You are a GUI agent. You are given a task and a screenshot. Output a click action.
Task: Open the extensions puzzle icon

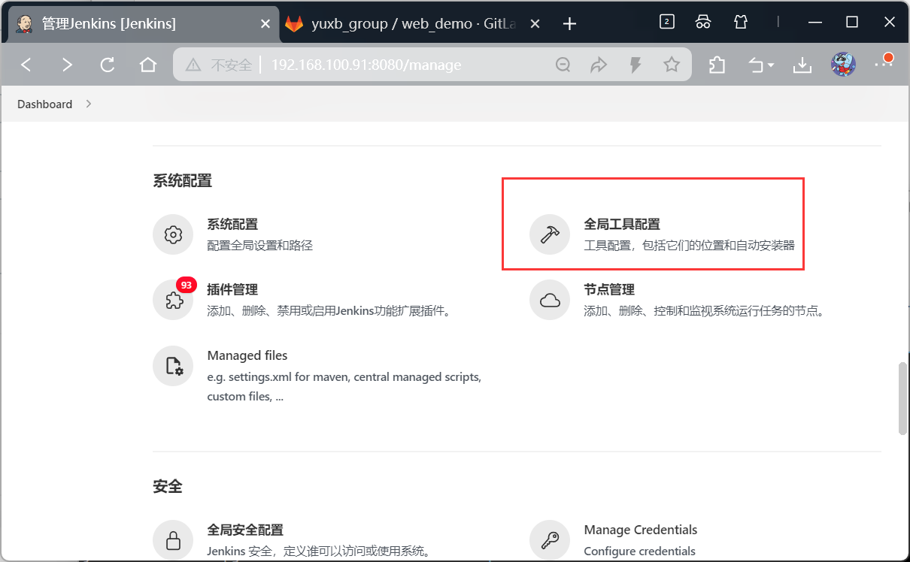(717, 65)
